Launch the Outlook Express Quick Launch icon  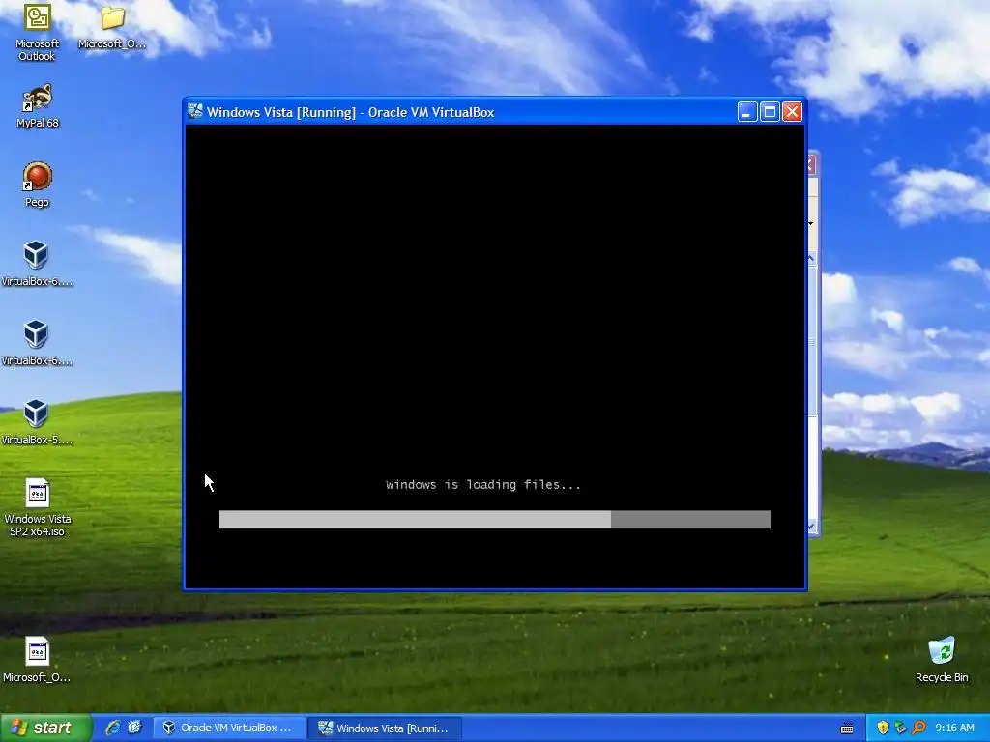[135, 728]
